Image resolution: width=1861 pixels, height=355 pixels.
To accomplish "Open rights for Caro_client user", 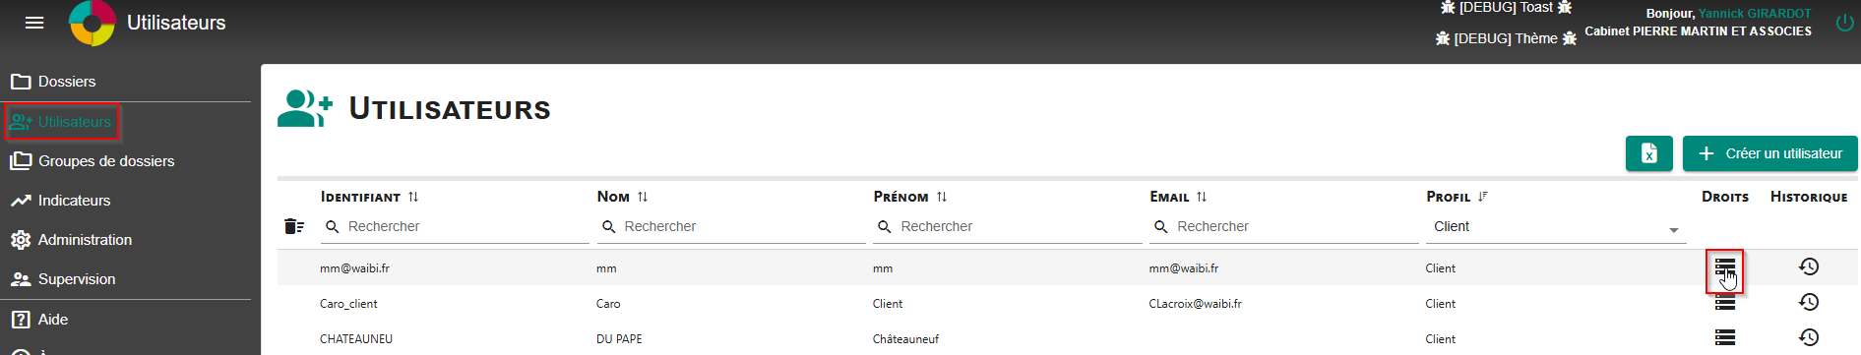I will pos(1725,303).
